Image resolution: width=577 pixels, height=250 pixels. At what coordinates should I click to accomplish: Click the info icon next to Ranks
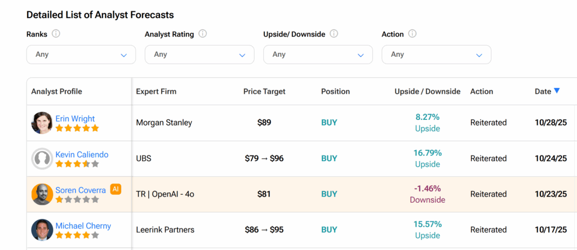click(56, 34)
